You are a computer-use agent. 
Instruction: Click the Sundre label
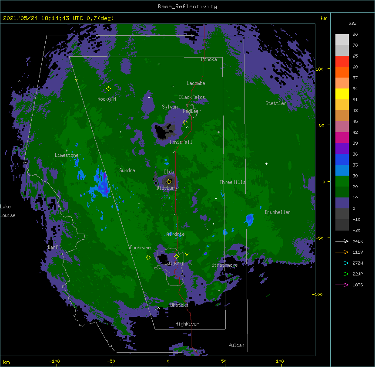127,170
